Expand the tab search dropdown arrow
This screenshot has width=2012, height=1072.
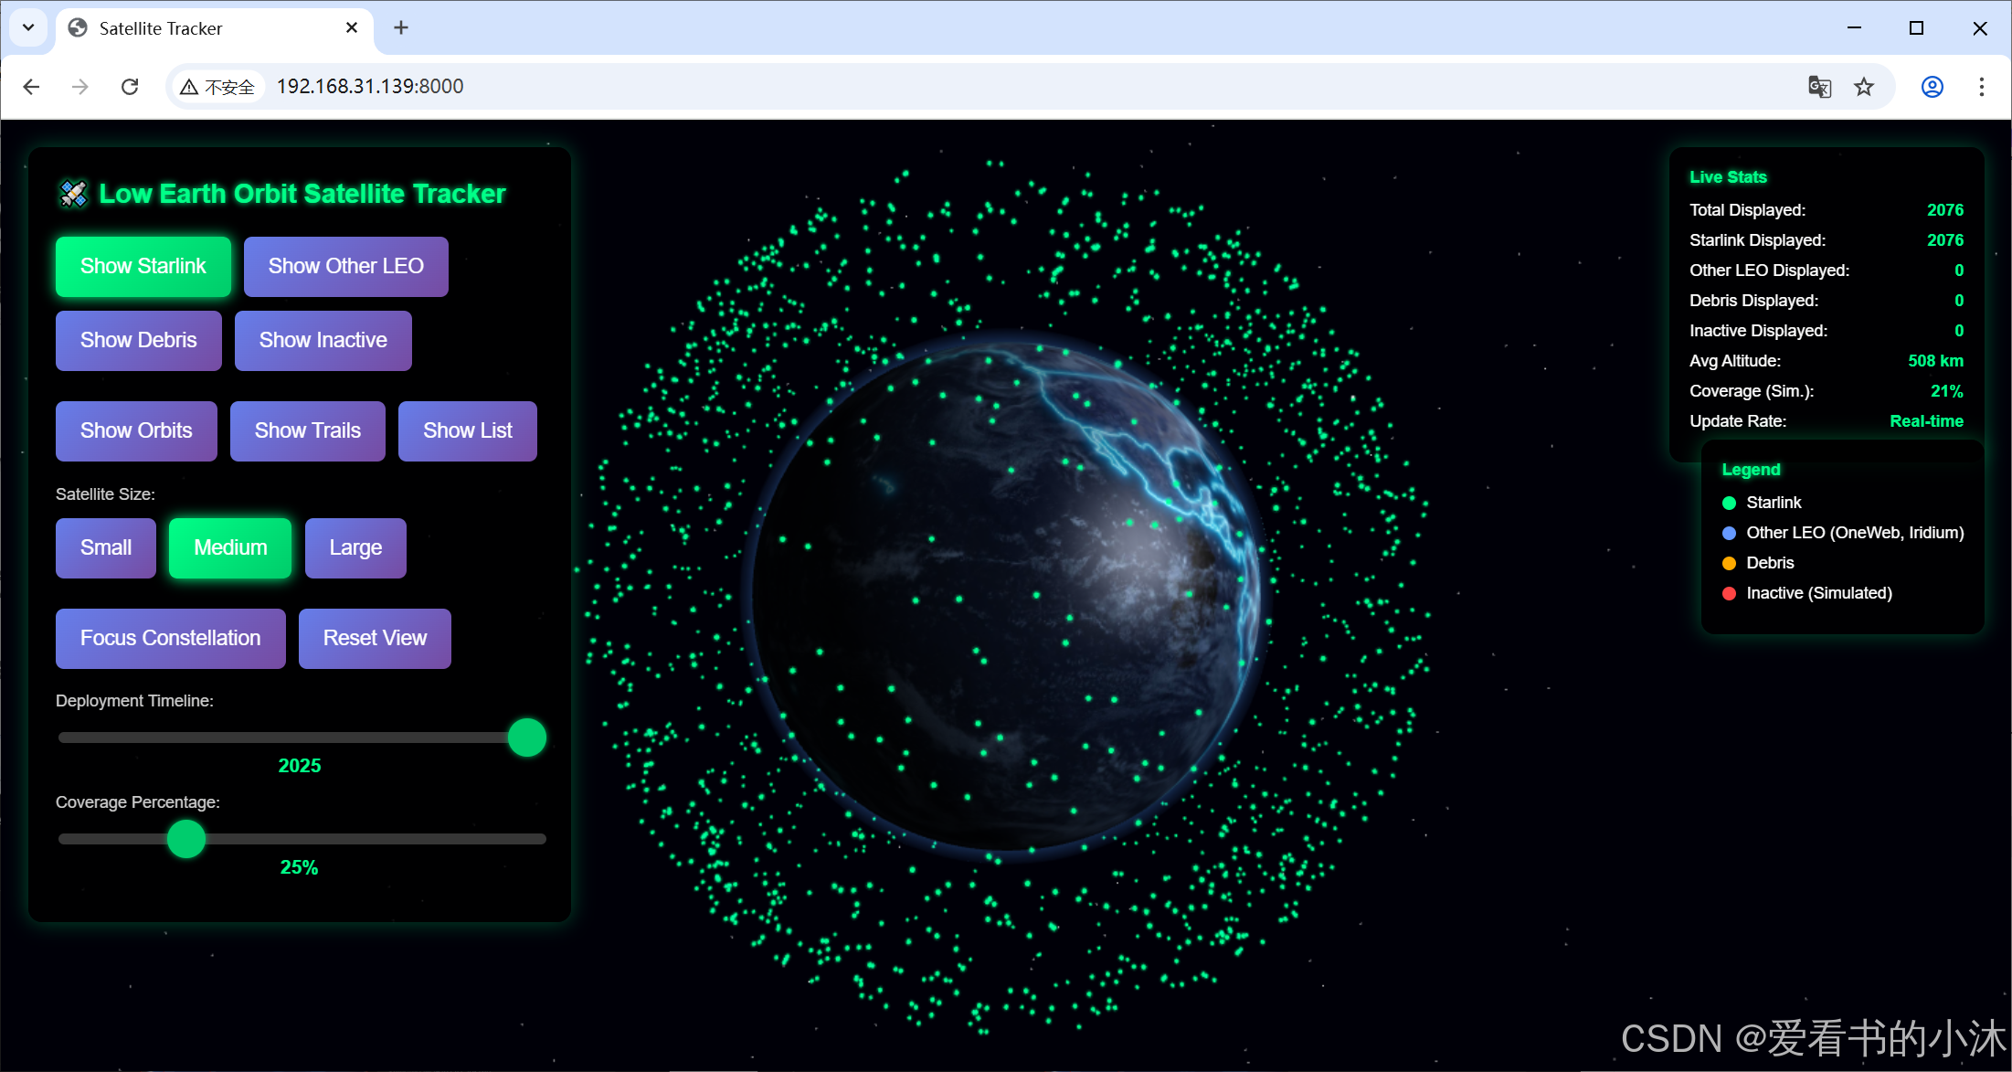(28, 28)
